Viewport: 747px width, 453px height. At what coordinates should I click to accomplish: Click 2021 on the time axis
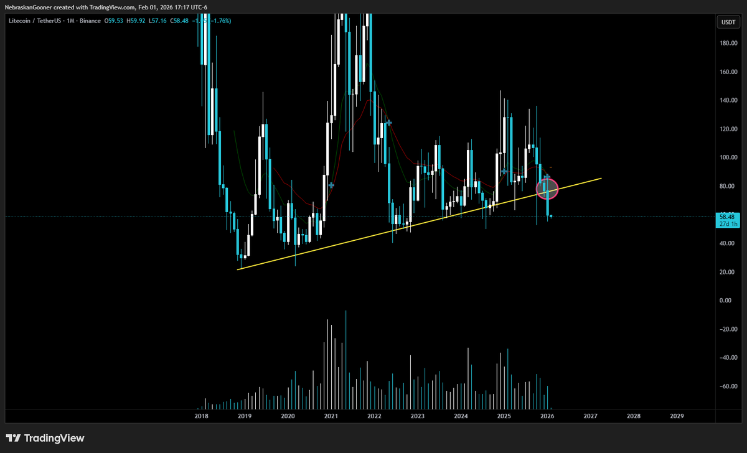coord(331,416)
